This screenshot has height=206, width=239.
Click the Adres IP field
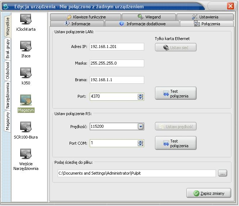(117, 47)
